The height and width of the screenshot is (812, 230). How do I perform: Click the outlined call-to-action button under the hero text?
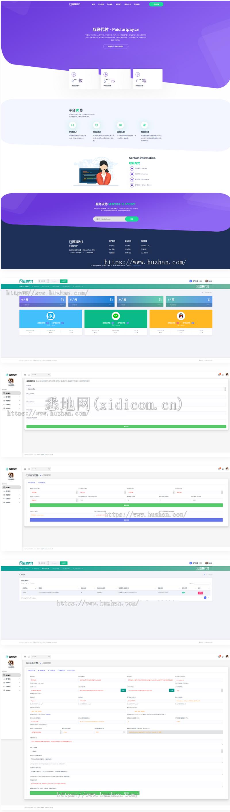116,46
